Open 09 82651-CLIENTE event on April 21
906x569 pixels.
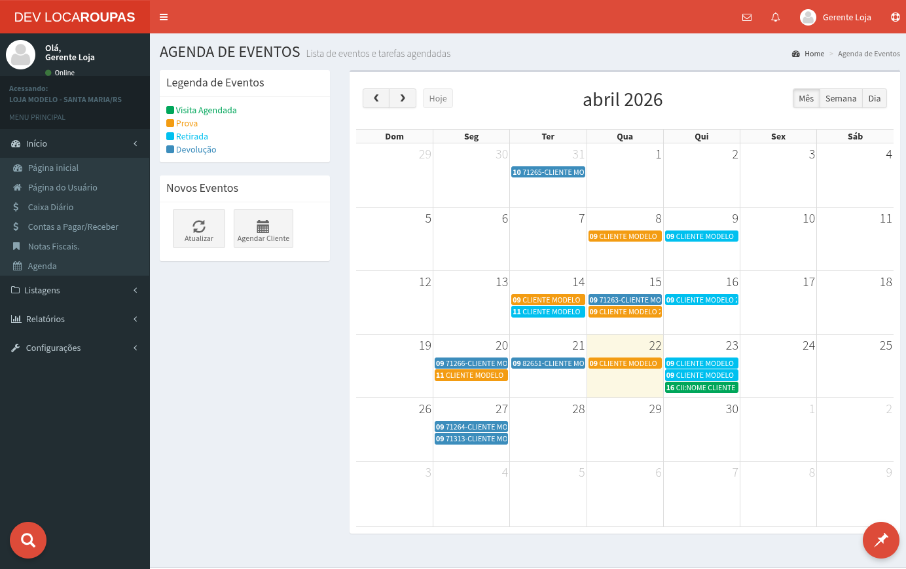click(548, 363)
